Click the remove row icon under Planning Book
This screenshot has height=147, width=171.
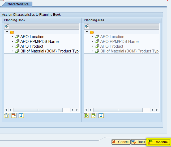14,116
